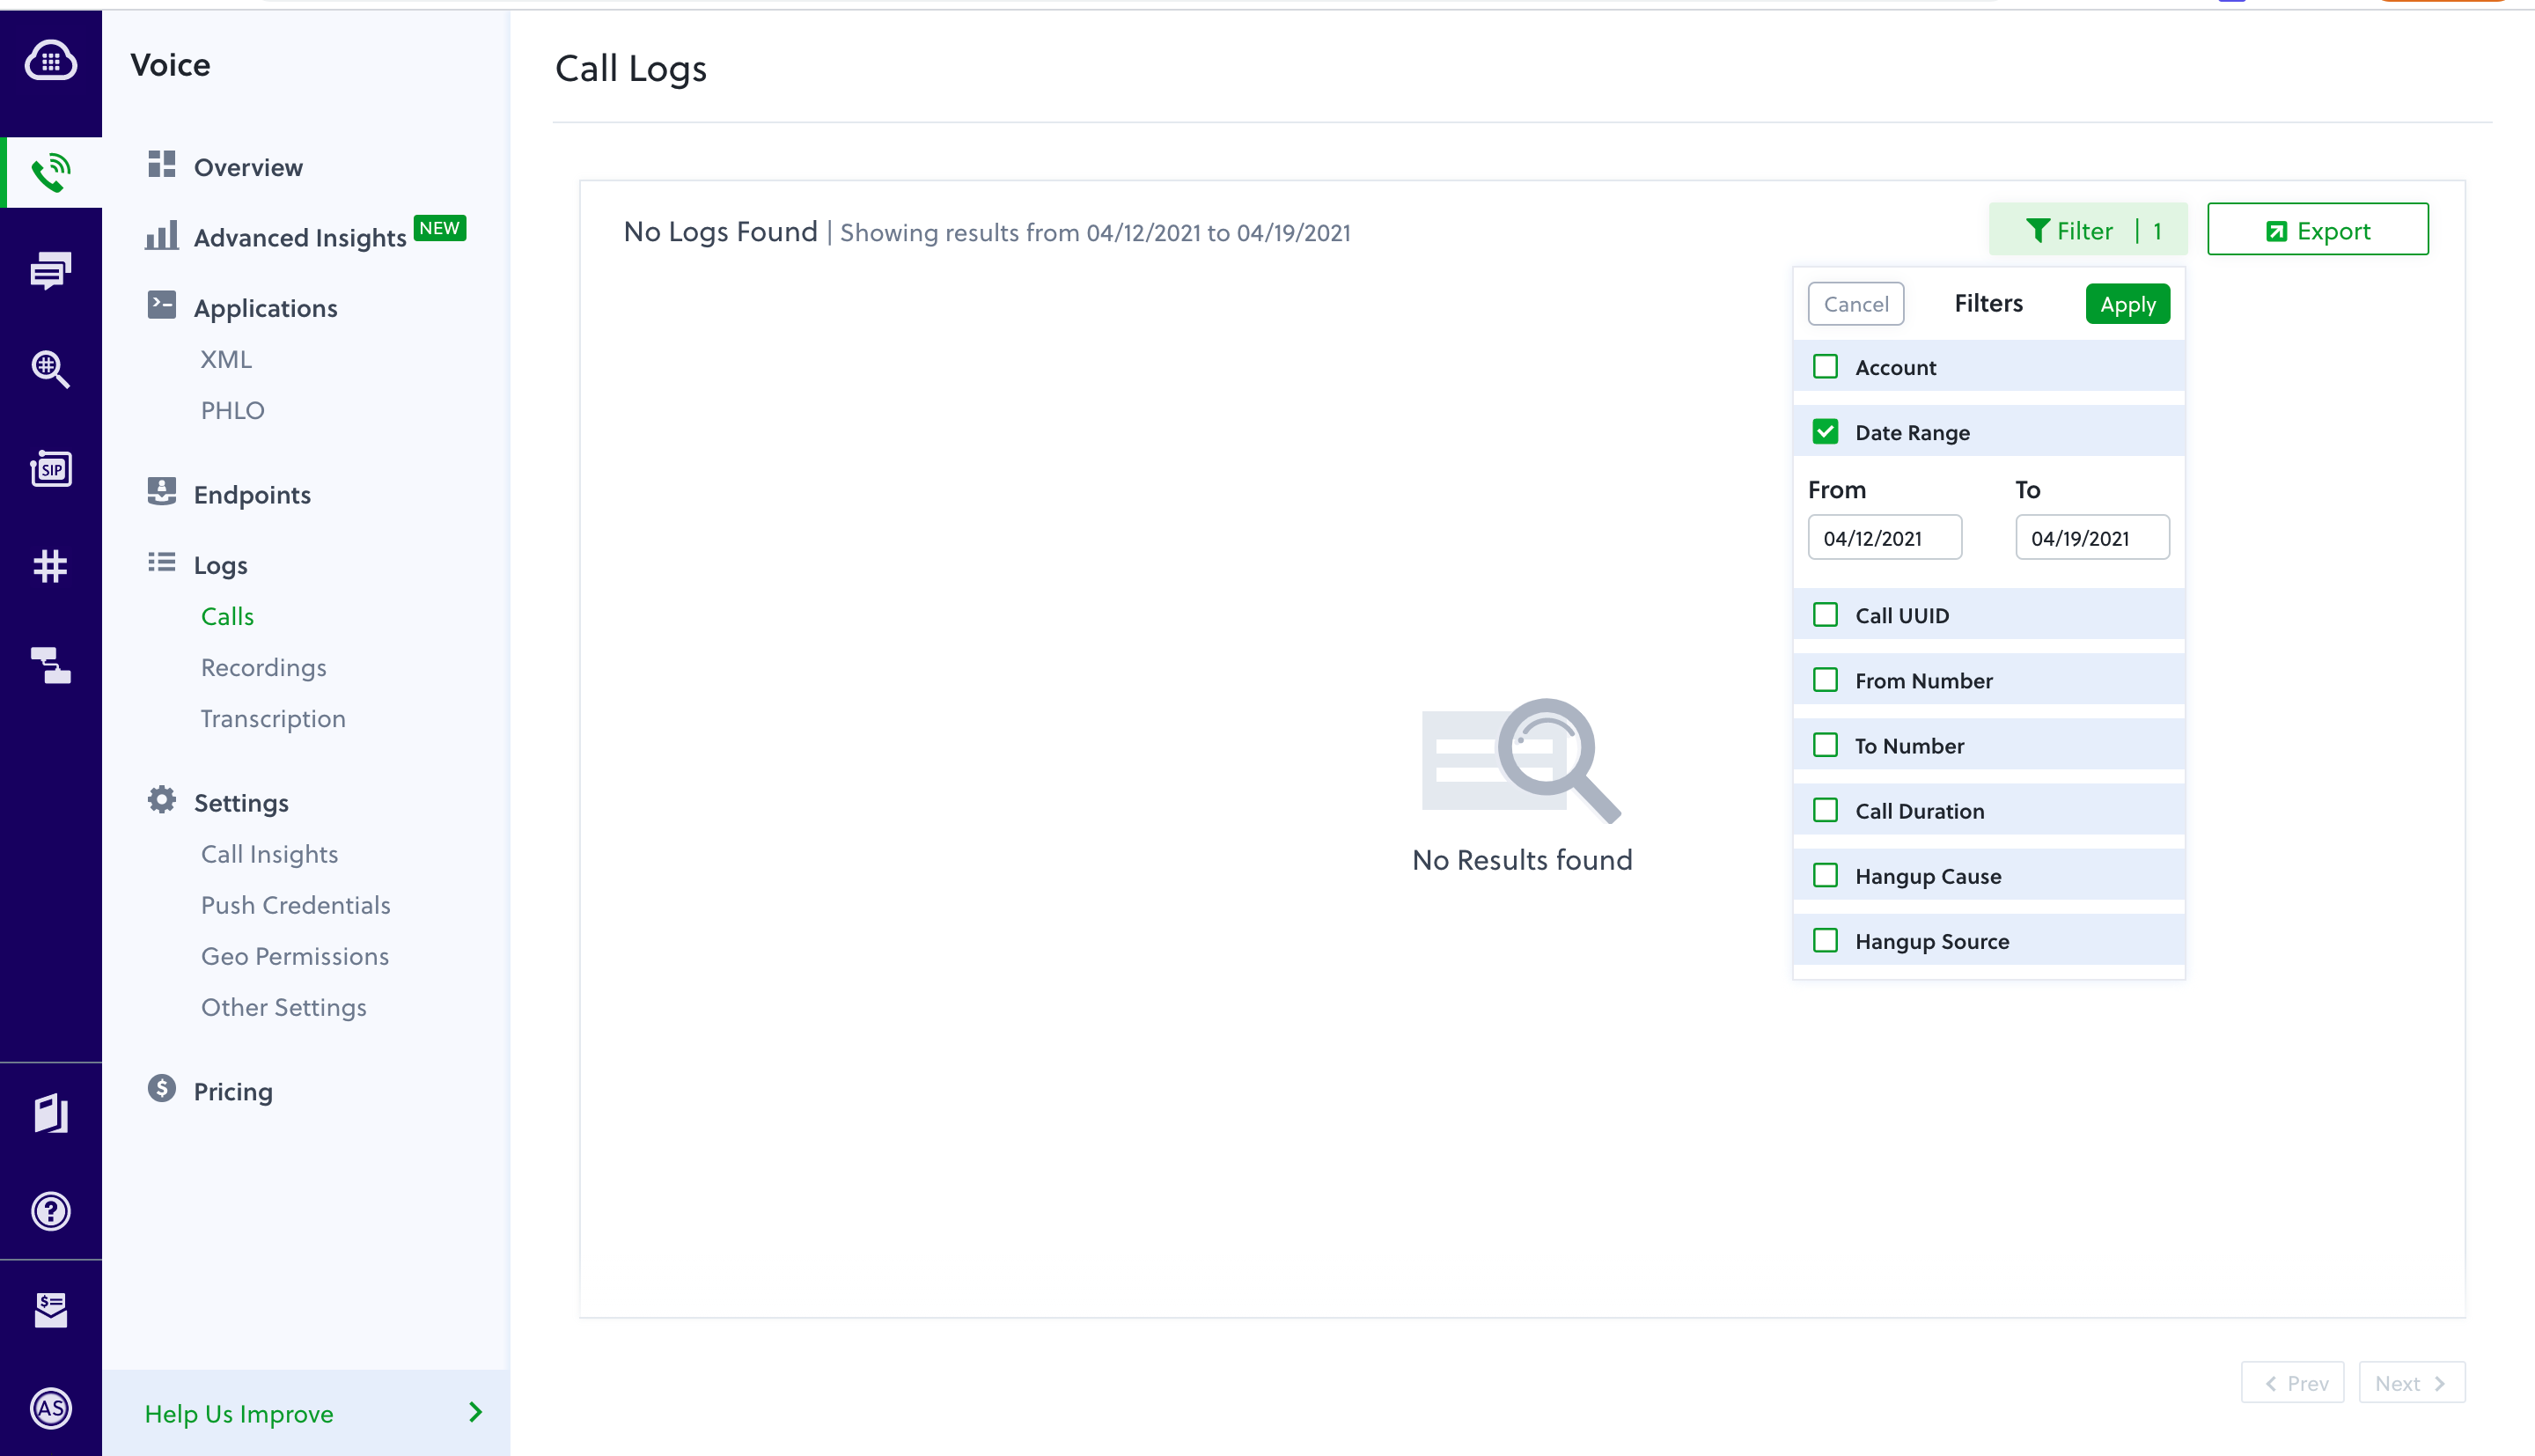The width and height of the screenshot is (2535, 1456).
Task: Open Advanced Insights menu item
Action: 300,238
